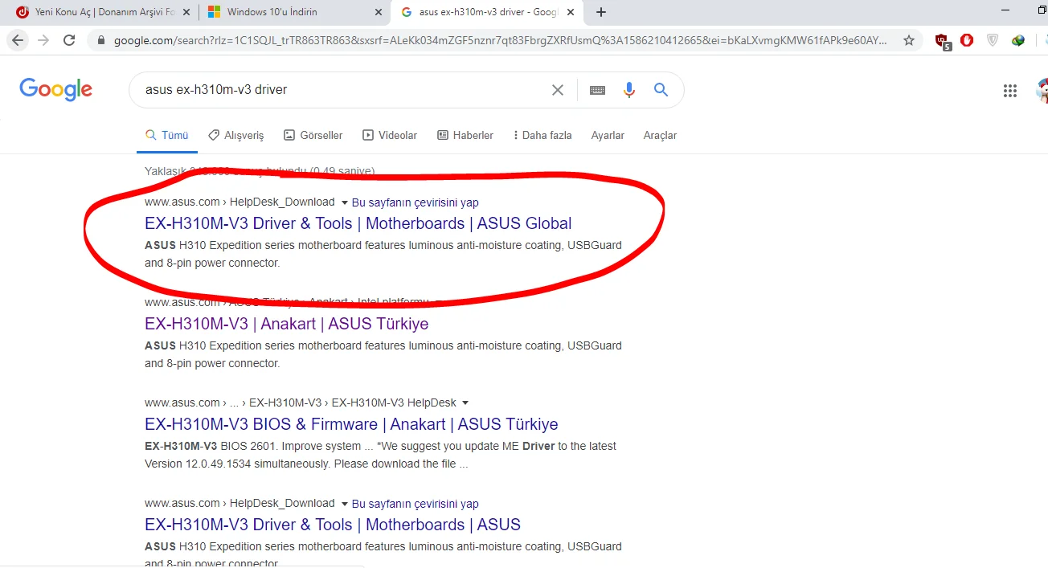Click last 'Bu sayfanın çevirisini yap' link

[x=416, y=504]
